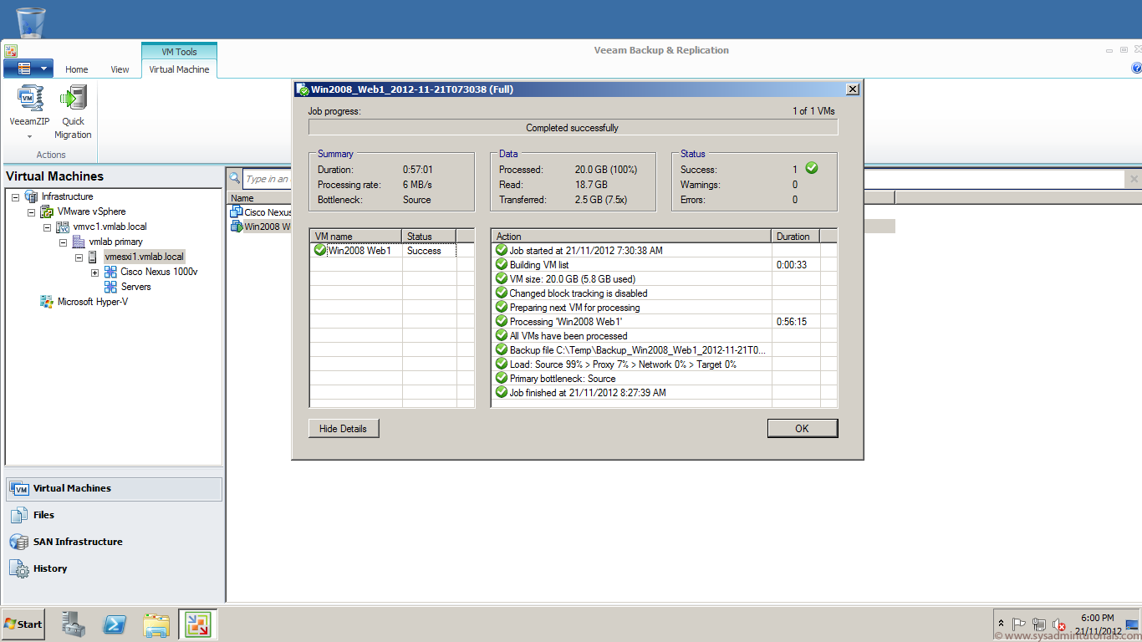Open the application main menu button

(x=28, y=69)
